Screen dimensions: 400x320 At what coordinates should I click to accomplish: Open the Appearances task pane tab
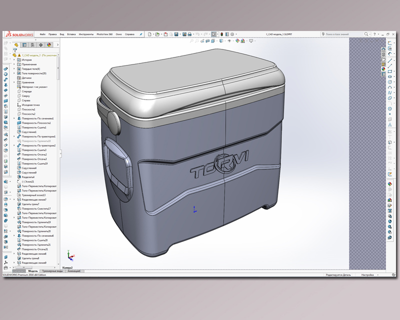coord(383,69)
